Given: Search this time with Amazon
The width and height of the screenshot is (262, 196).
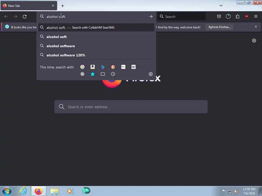Looking at the screenshot, I should click(x=93, y=67).
